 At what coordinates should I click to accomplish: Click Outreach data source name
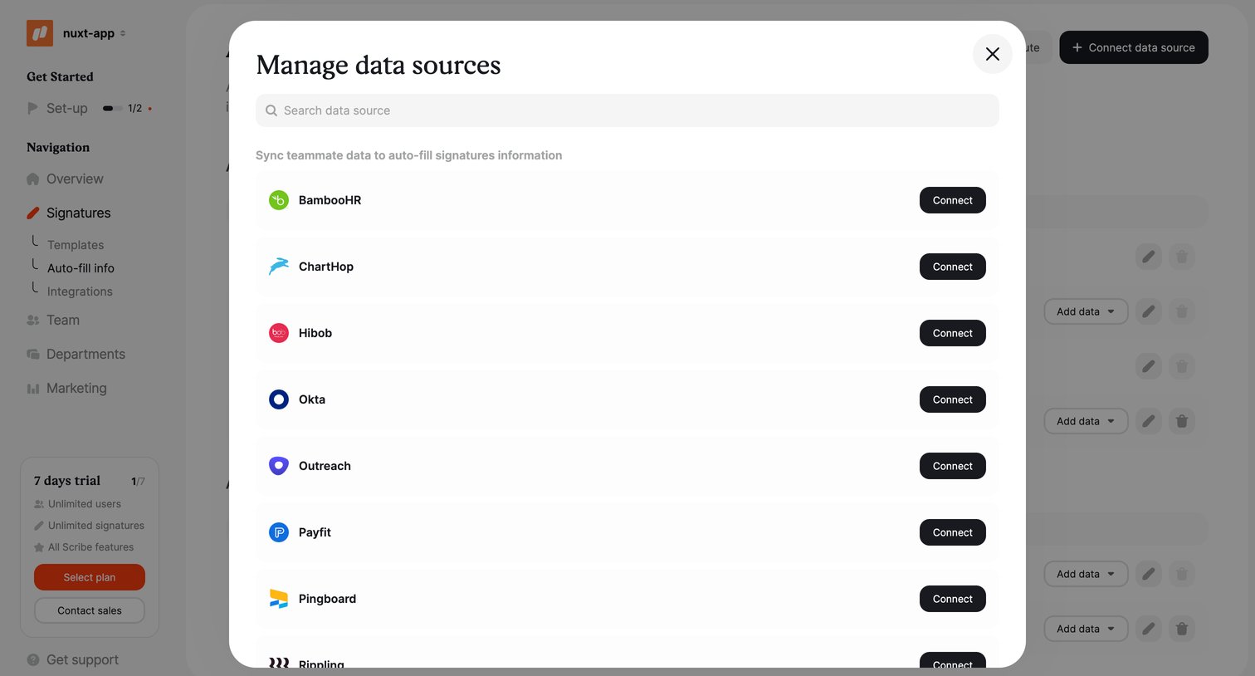click(x=325, y=466)
